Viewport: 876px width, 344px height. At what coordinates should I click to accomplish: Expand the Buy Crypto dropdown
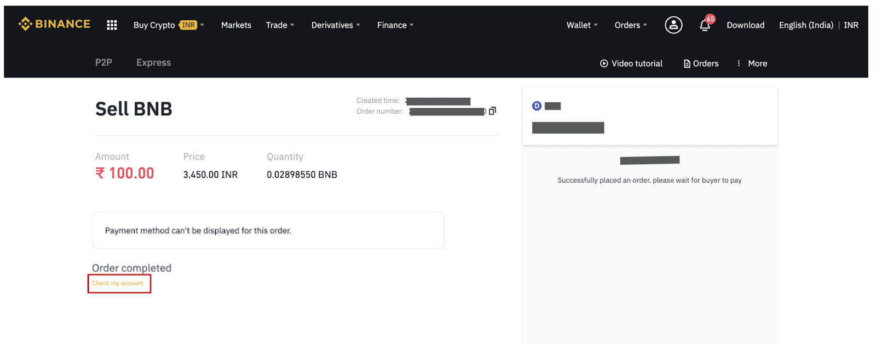[169, 25]
